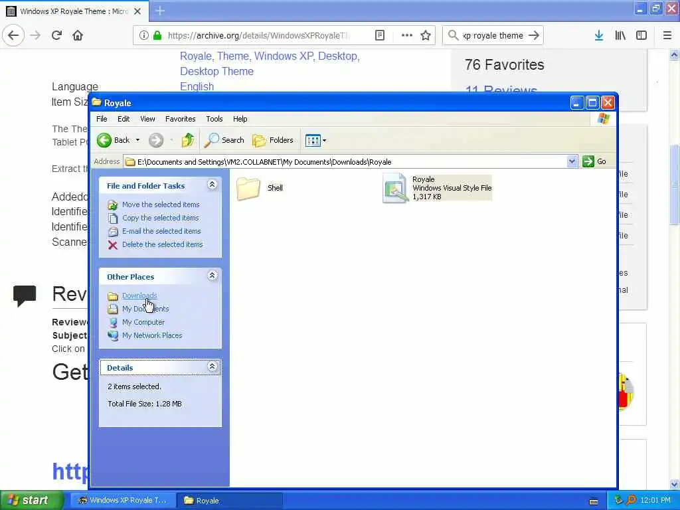Collapse the Details panel
This screenshot has width=680, height=510.
[x=212, y=367]
